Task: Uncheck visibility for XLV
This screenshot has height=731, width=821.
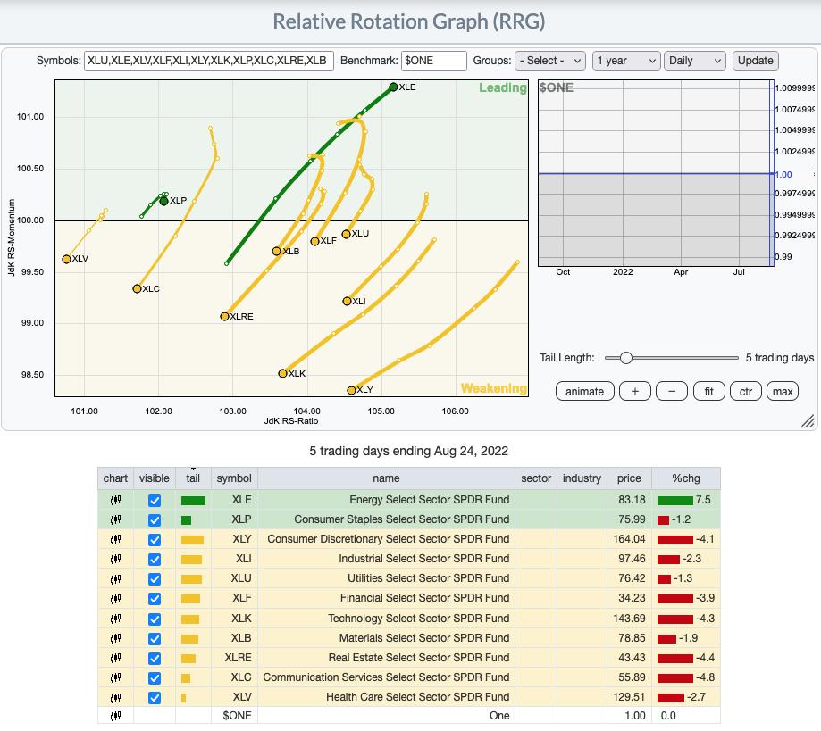Action: point(155,697)
